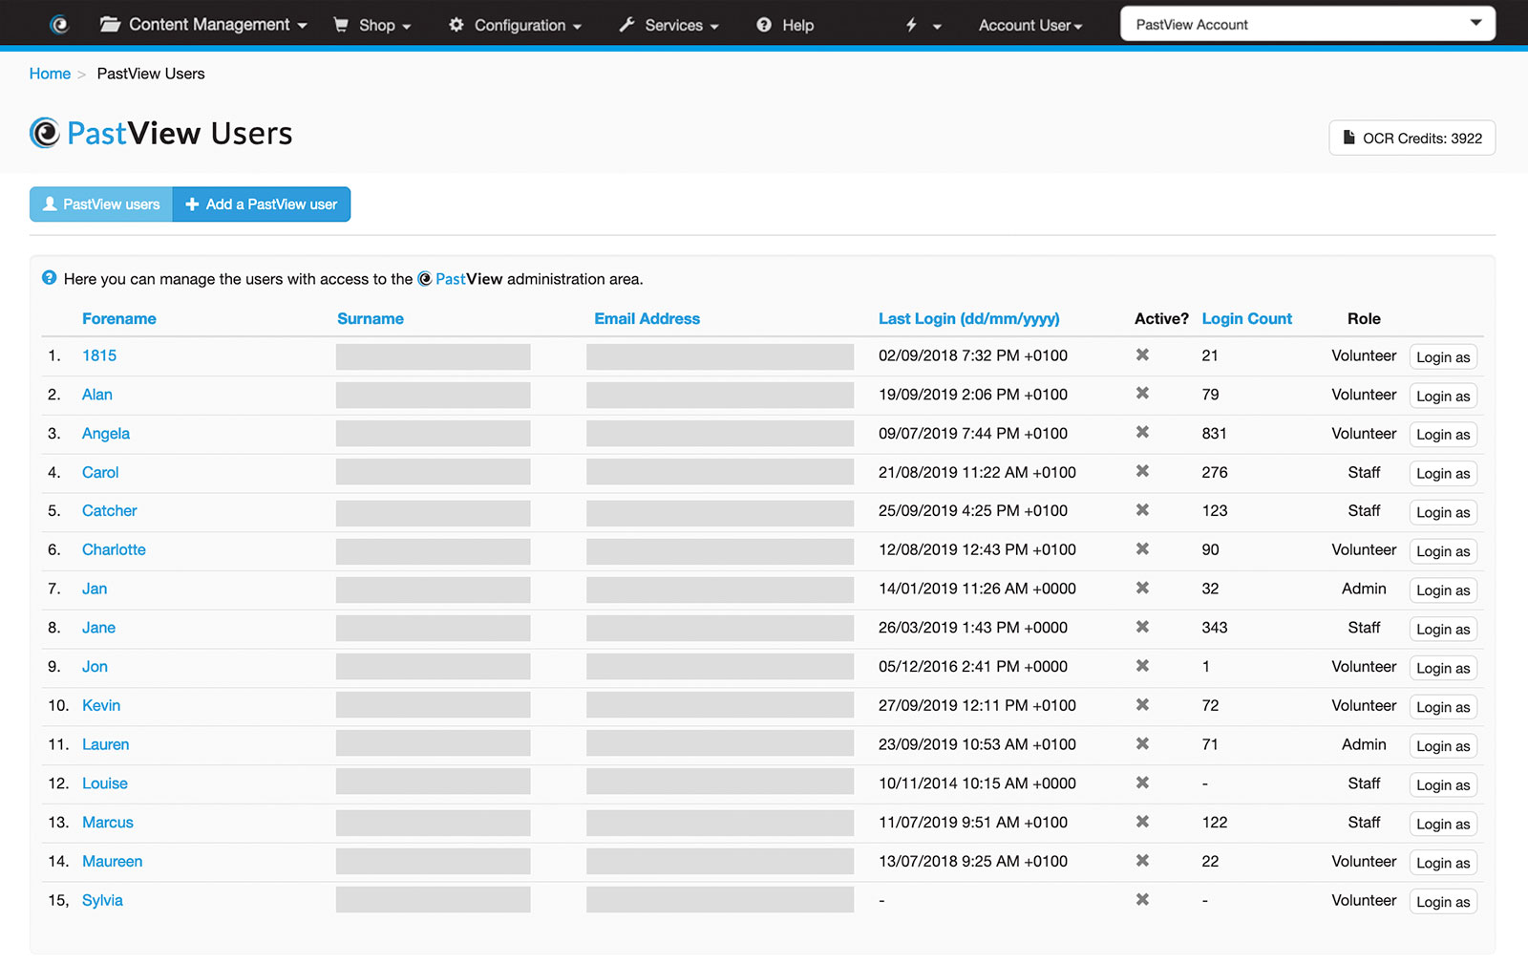Open Jan's user record
This screenshot has height=965, width=1528.
pos(95,589)
